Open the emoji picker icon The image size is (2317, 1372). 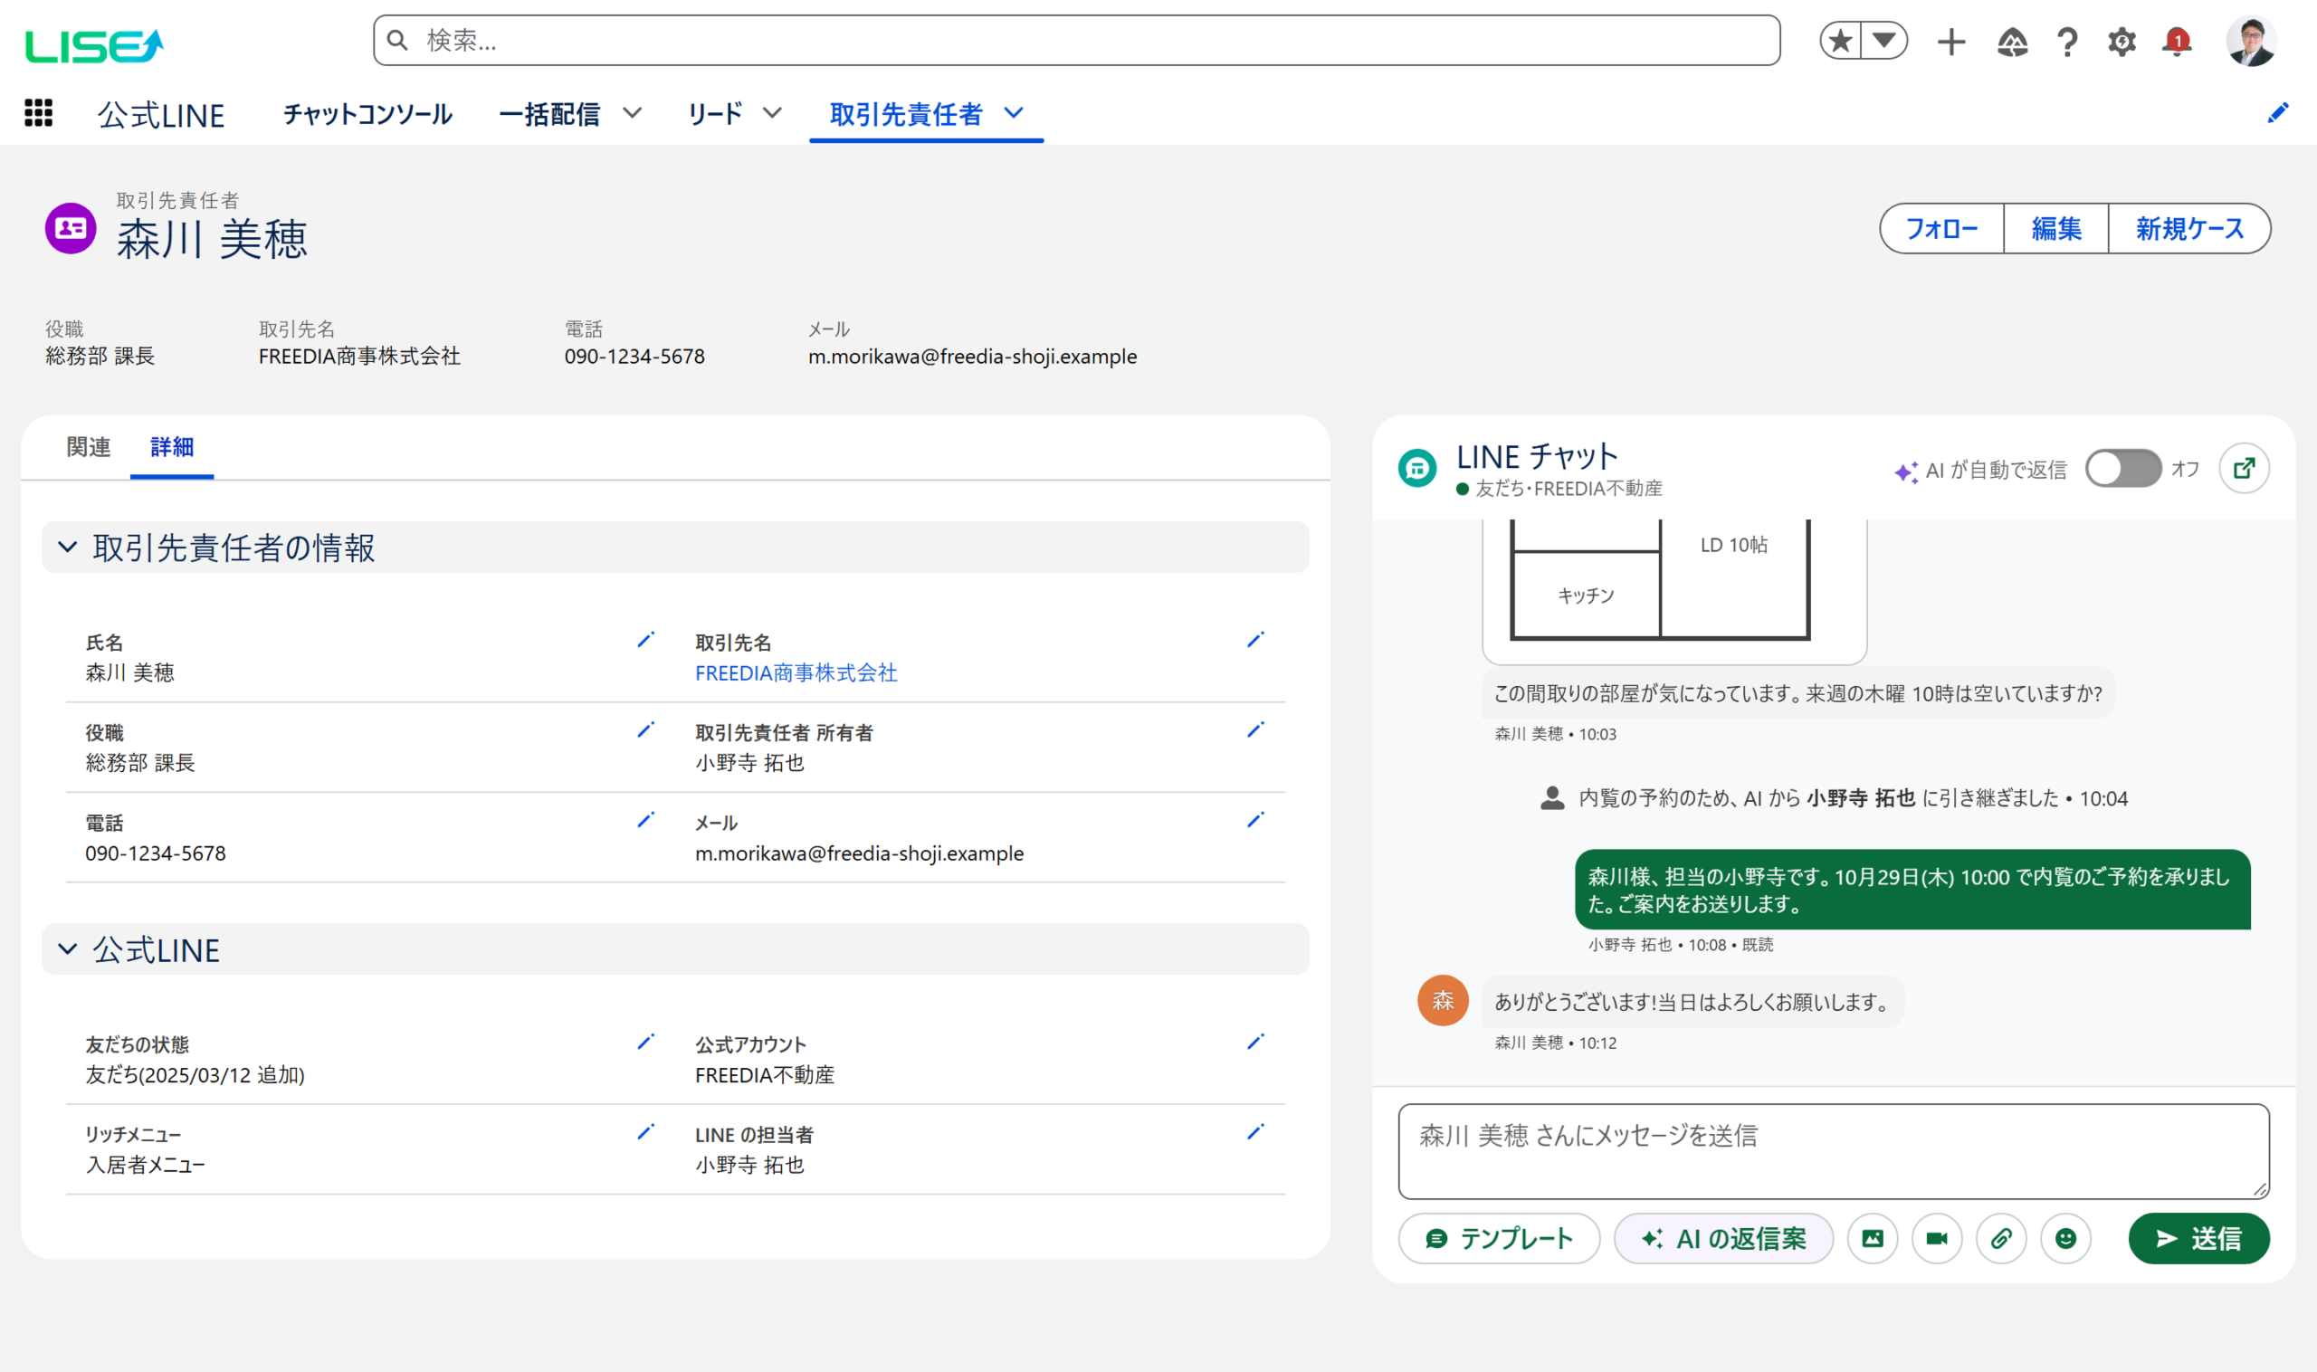(2065, 1239)
